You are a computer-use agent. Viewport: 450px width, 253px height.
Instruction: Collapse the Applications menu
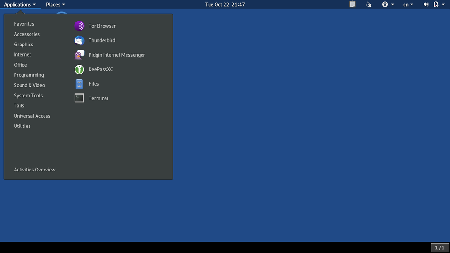[x=20, y=4]
